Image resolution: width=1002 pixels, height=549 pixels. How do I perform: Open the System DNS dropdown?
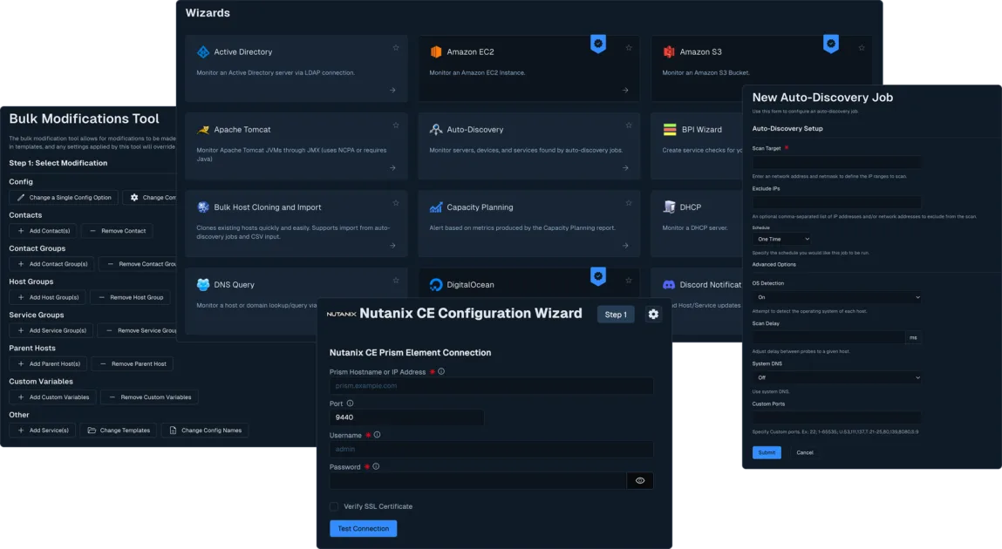coord(837,377)
